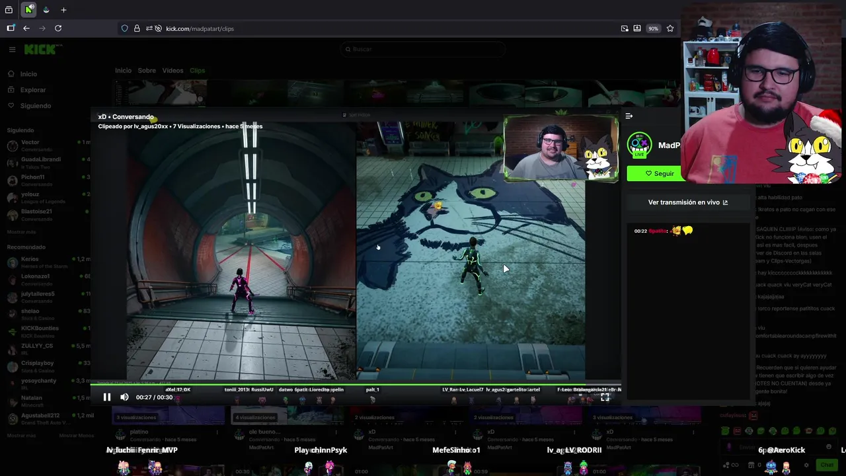846x476 pixels.
Task: Open the platino clip title
Action: point(139,432)
